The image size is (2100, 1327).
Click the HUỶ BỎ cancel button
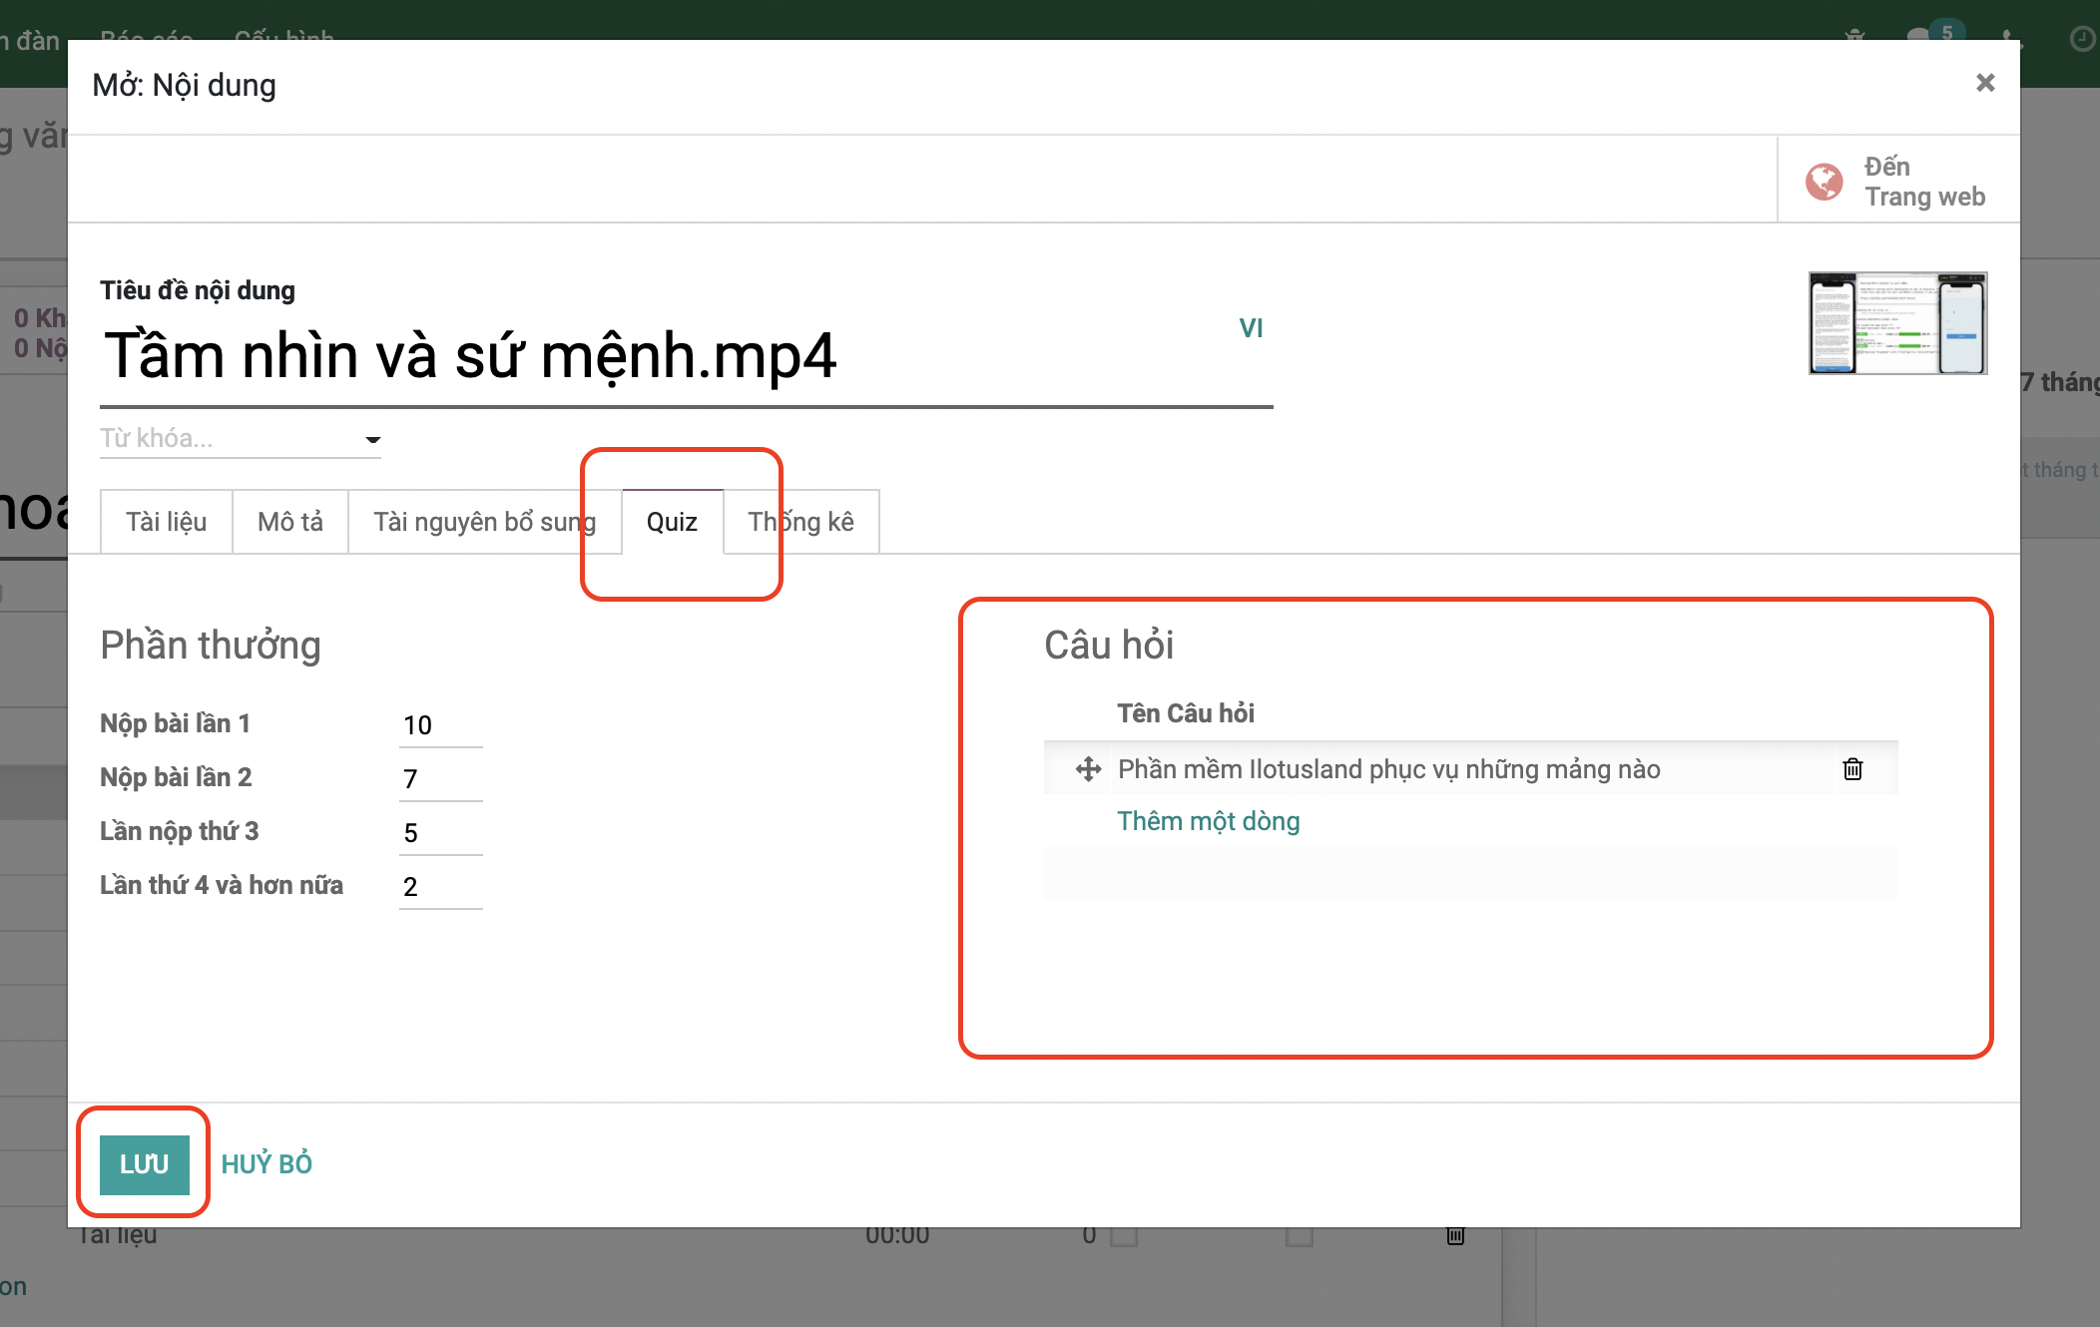(x=266, y=1163)
